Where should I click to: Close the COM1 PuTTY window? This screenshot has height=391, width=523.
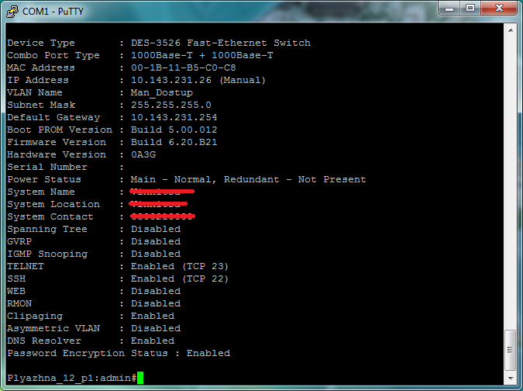pos(499,8)
